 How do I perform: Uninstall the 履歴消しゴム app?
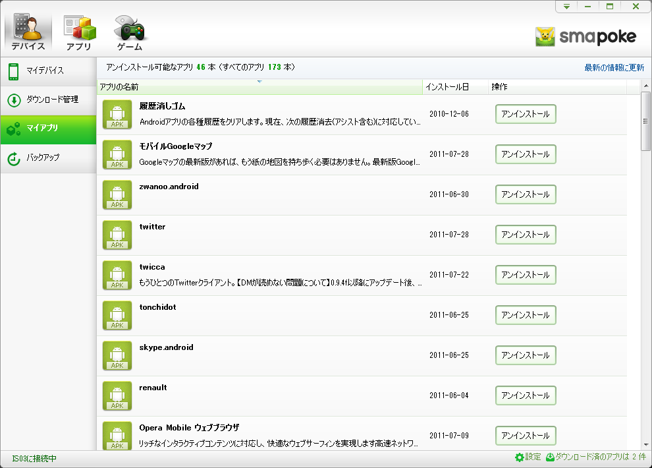(x=526, y=114)
